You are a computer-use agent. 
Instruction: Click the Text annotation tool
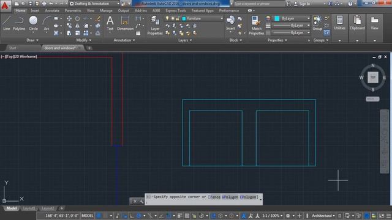(110, 23)
